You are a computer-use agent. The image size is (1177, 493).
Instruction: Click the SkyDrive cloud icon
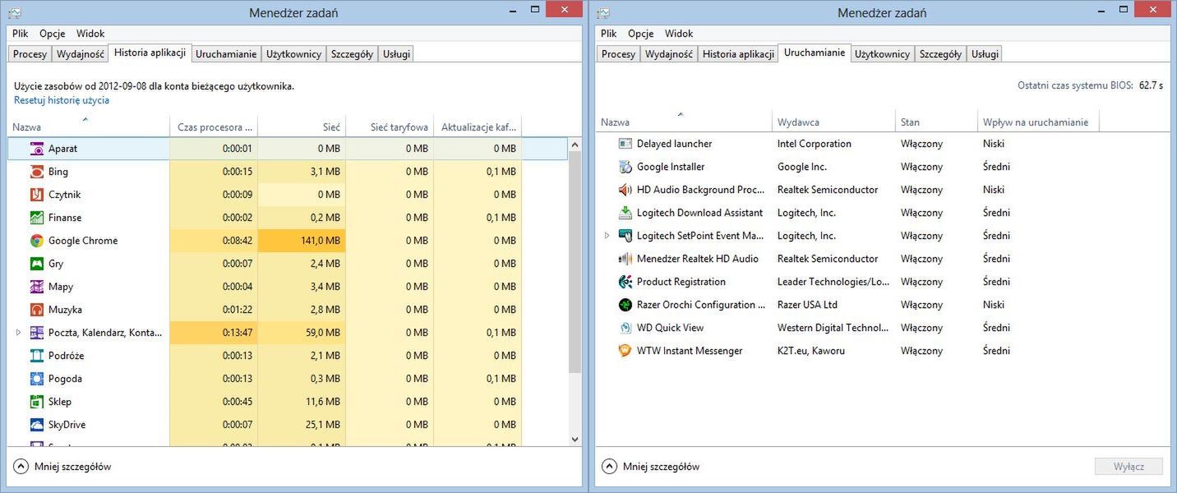(36, 425)
